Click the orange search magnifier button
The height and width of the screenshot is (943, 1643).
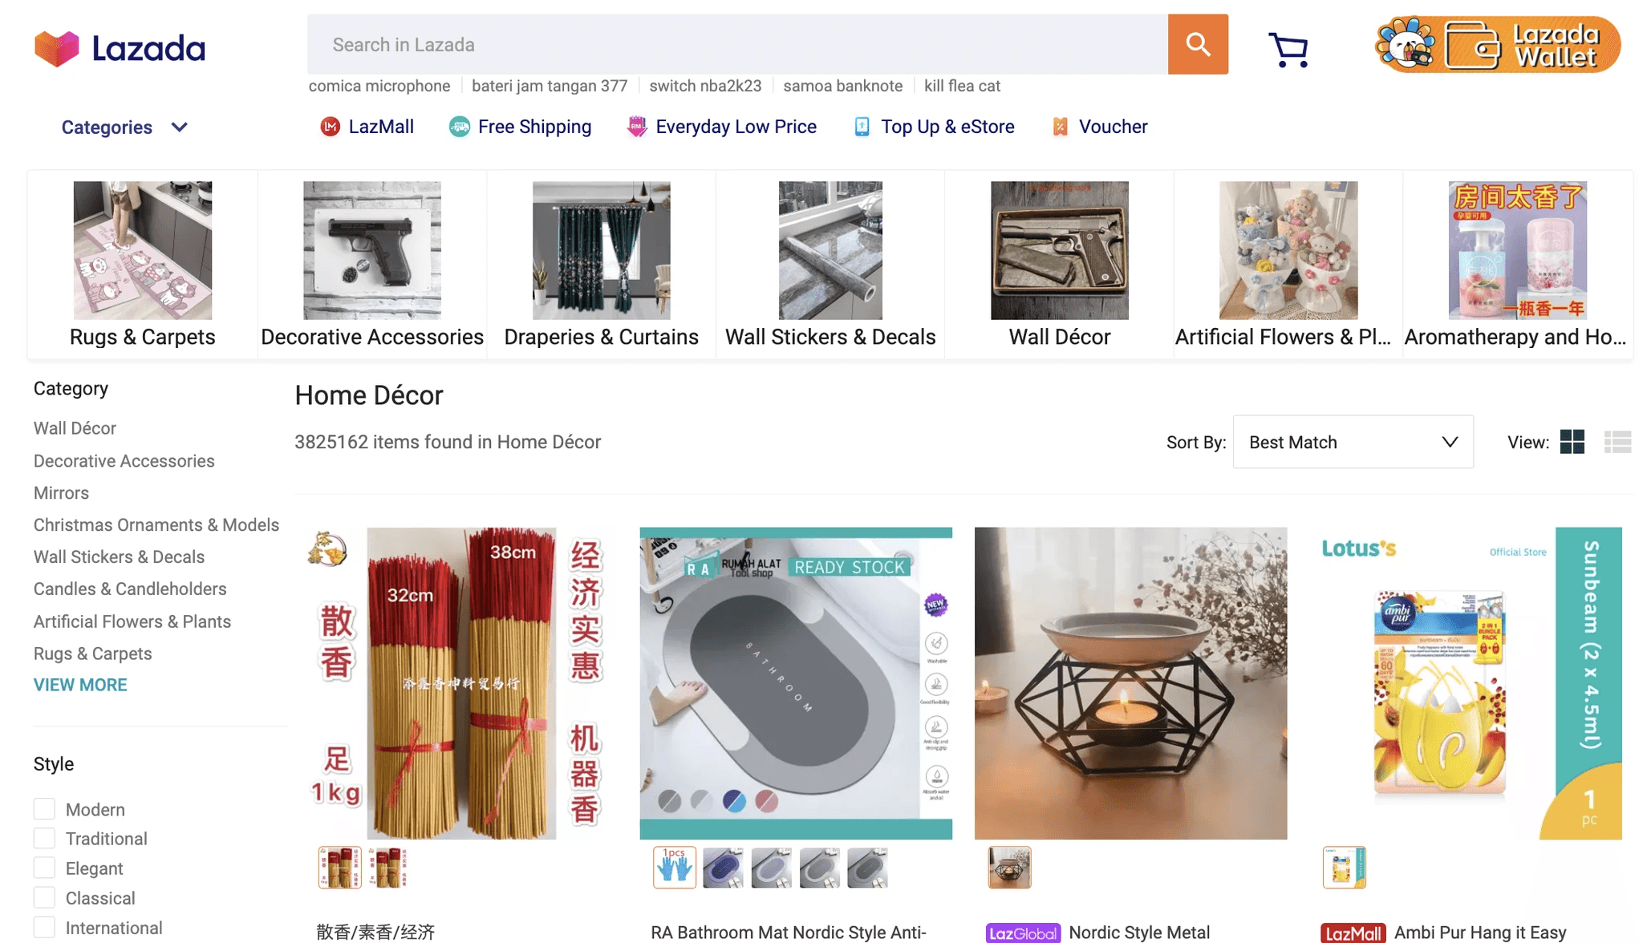[x=1197, y=44]
